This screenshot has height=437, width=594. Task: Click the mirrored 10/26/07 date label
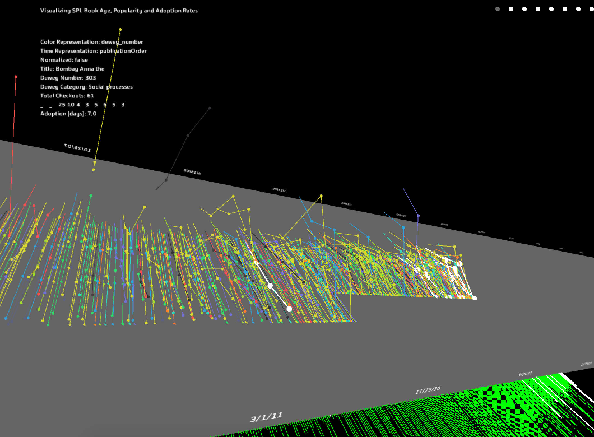click(78, 148)
